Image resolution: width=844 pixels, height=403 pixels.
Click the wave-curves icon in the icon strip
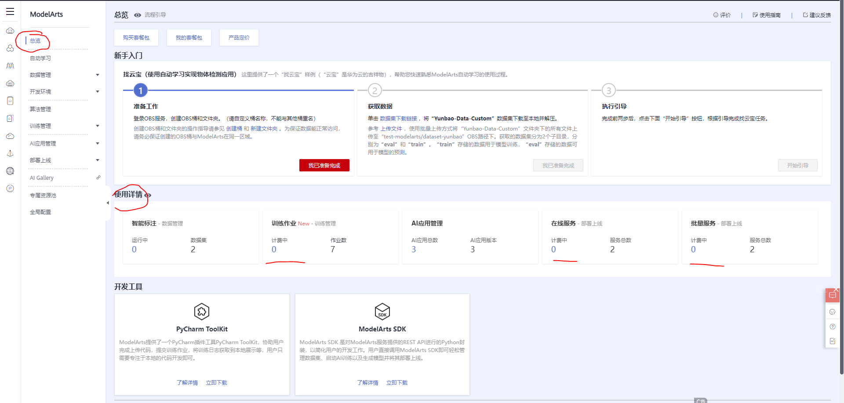click(x=10, y=66)
